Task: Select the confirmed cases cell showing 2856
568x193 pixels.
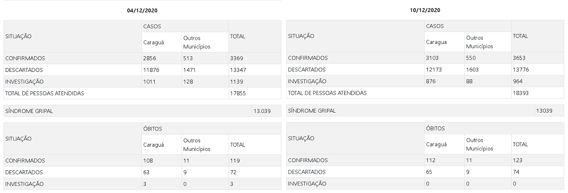Action: (x=150, y=58)
